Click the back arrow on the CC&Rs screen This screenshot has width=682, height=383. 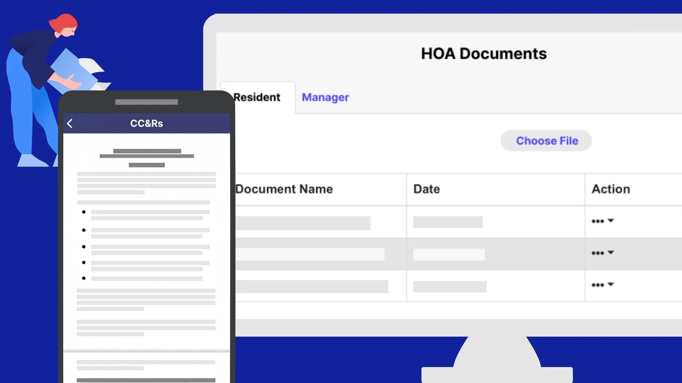pyautogui.click(x=70, y=123)
